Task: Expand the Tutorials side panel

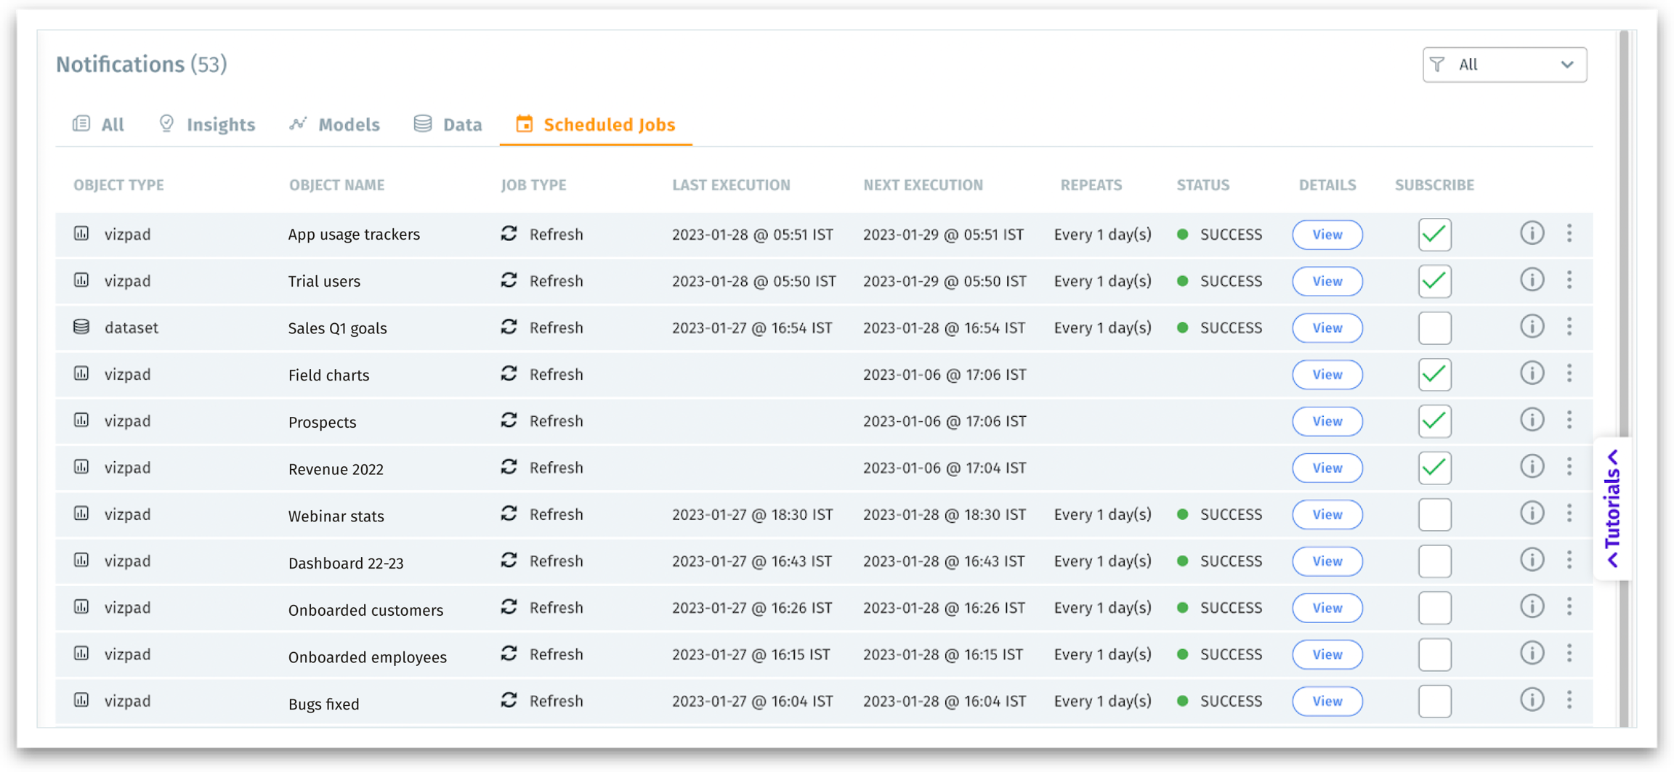Action: coord(1612,508)
